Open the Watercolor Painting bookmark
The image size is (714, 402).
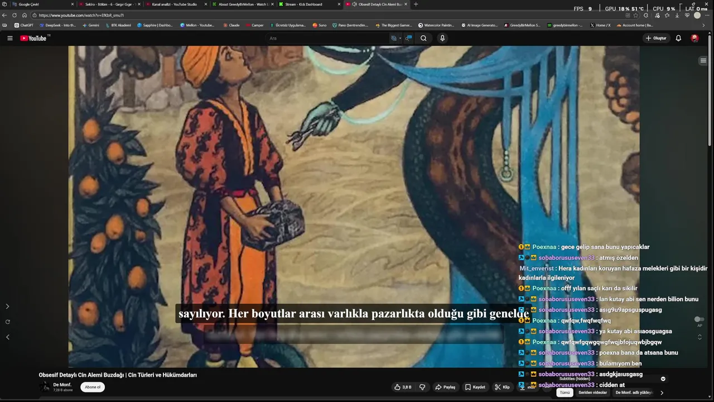(x=436, y=25)
